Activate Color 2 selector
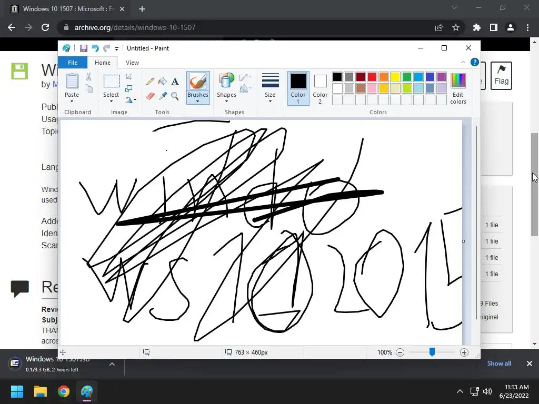 pyautogui.click(x=320, y=88)
